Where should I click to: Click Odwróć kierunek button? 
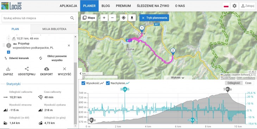[17, 58]
